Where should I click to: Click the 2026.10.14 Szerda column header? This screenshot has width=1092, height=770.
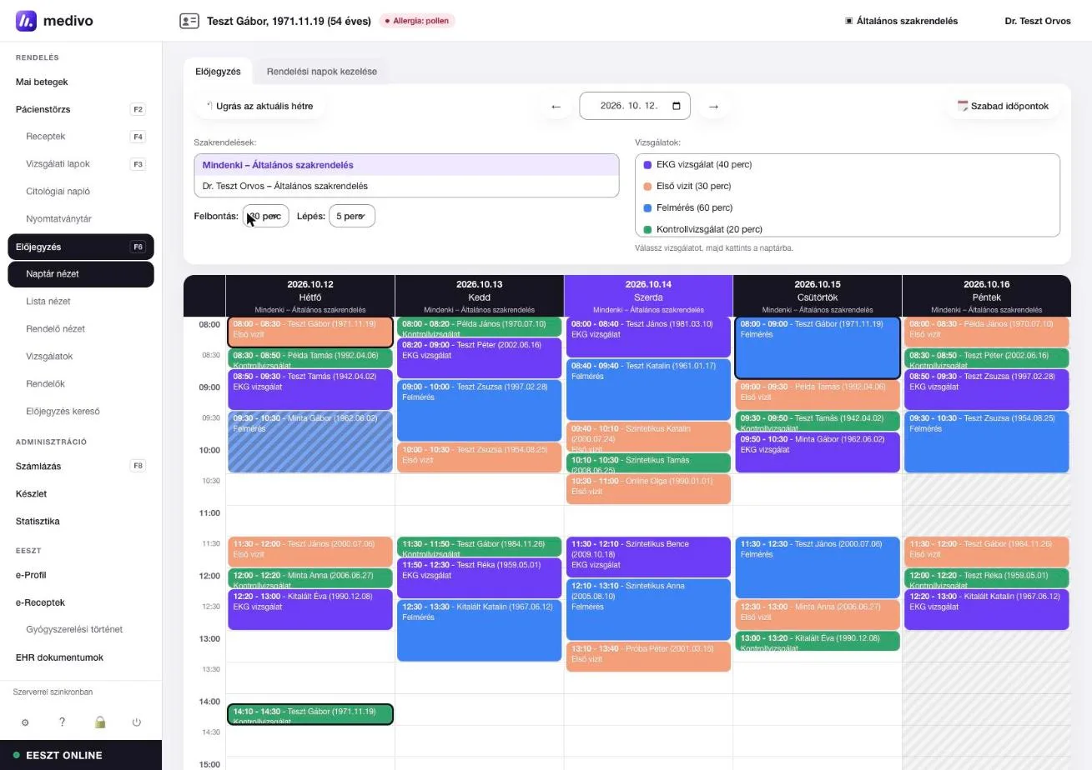click(x=648, y=296)
